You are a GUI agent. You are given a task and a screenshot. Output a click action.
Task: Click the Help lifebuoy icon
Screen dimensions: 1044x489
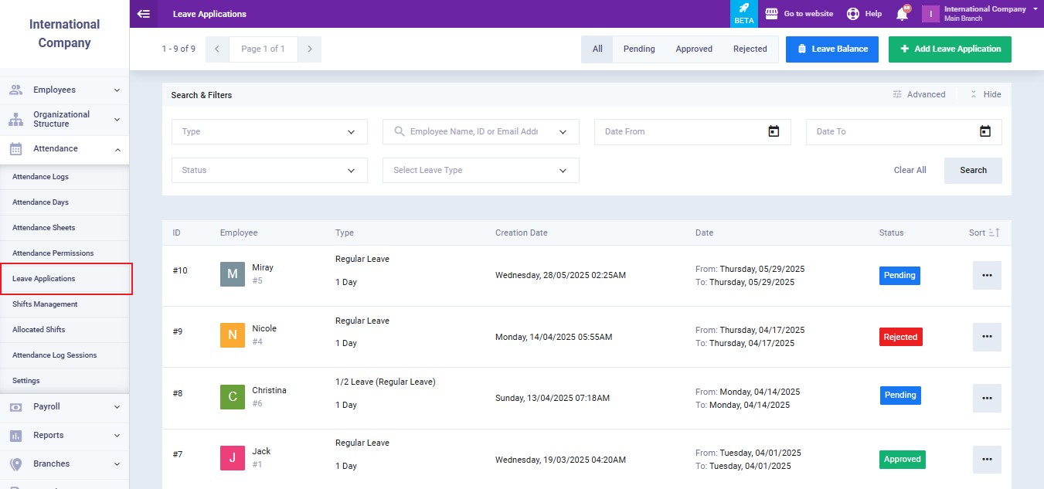[x=853, y=14]
